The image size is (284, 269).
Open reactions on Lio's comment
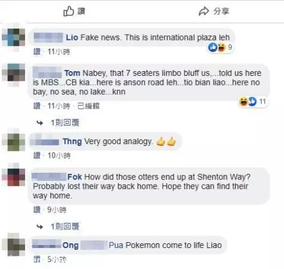(220, 47)
